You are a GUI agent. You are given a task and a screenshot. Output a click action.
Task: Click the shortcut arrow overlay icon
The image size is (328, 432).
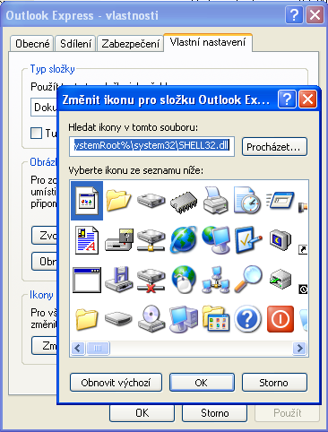pos(303,249)
